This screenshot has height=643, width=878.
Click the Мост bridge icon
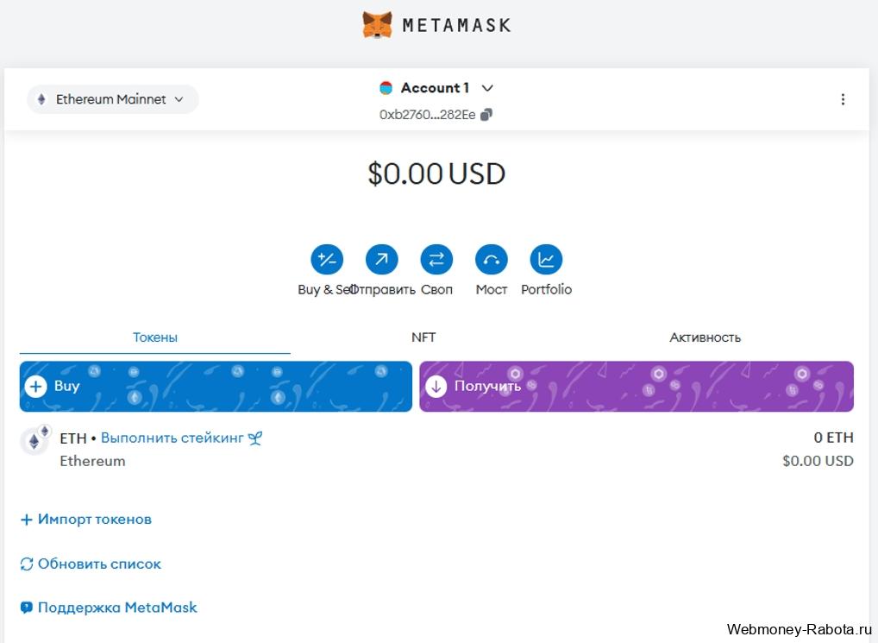pyautogui.click(x=491, y=259)
